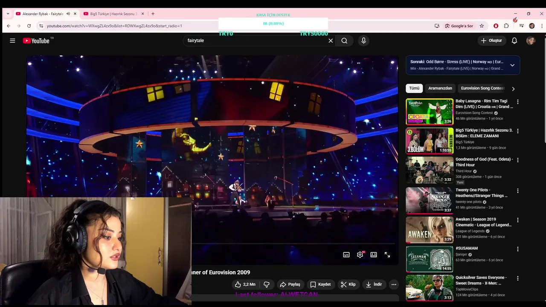Select the Eurovision Song Contest chip
546x307 pixels.
click(482, 88)
